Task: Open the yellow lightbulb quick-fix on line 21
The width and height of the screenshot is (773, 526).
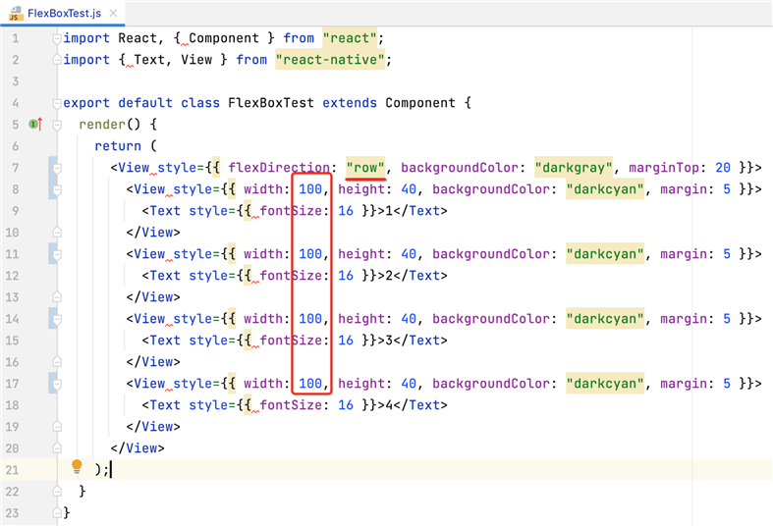Action: coord(77,466)
